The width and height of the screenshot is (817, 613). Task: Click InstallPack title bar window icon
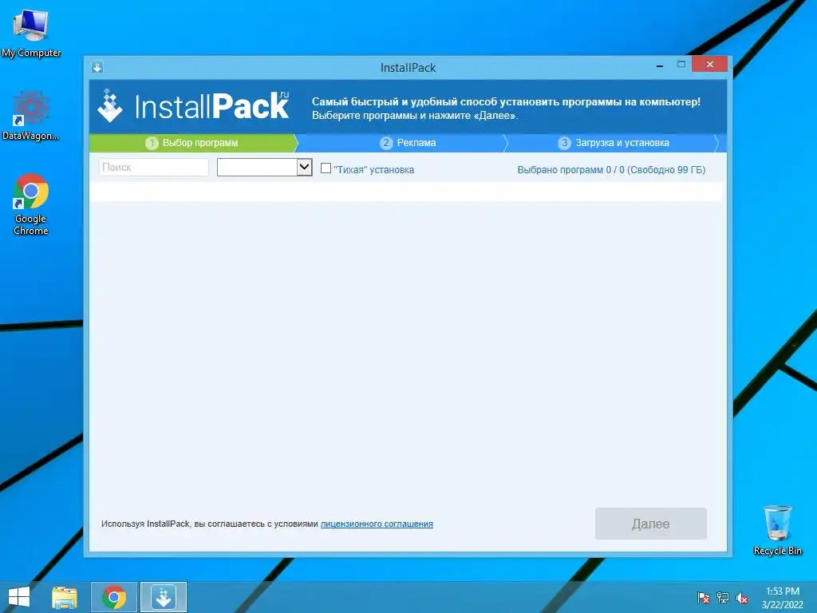pos(97,67)
